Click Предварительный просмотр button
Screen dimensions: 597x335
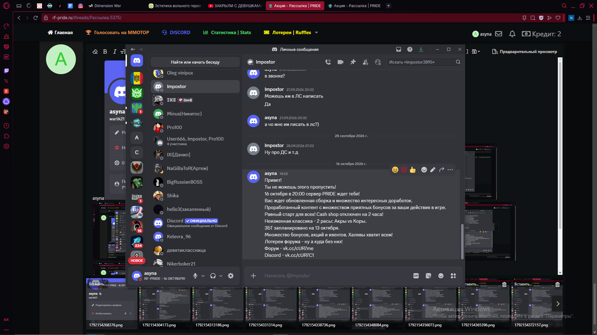click(525, 51)
